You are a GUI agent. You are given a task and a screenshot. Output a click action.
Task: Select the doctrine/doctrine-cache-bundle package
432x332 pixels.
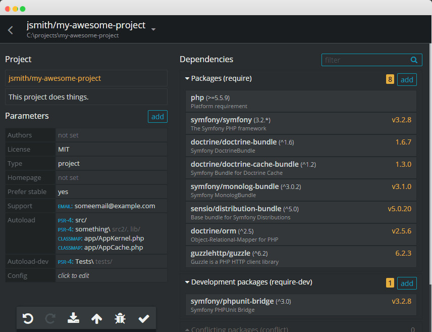(x=301, y=168)
